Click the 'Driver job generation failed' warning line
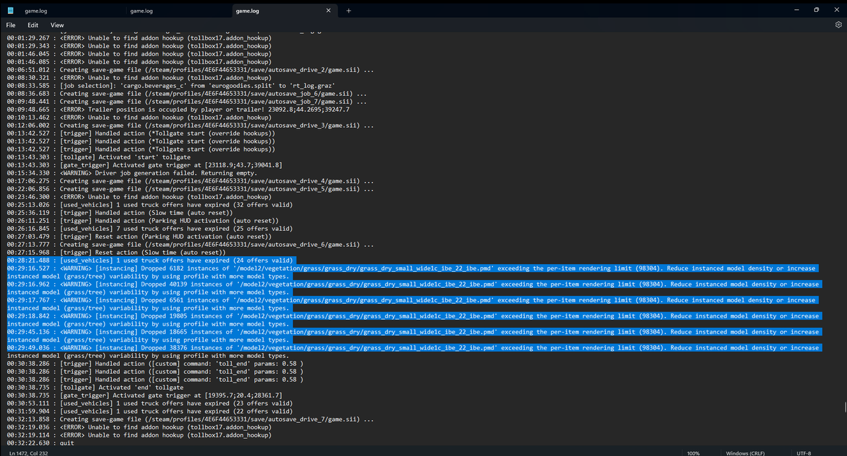Viewport: 847px width, 456px height. click(132, 173)
